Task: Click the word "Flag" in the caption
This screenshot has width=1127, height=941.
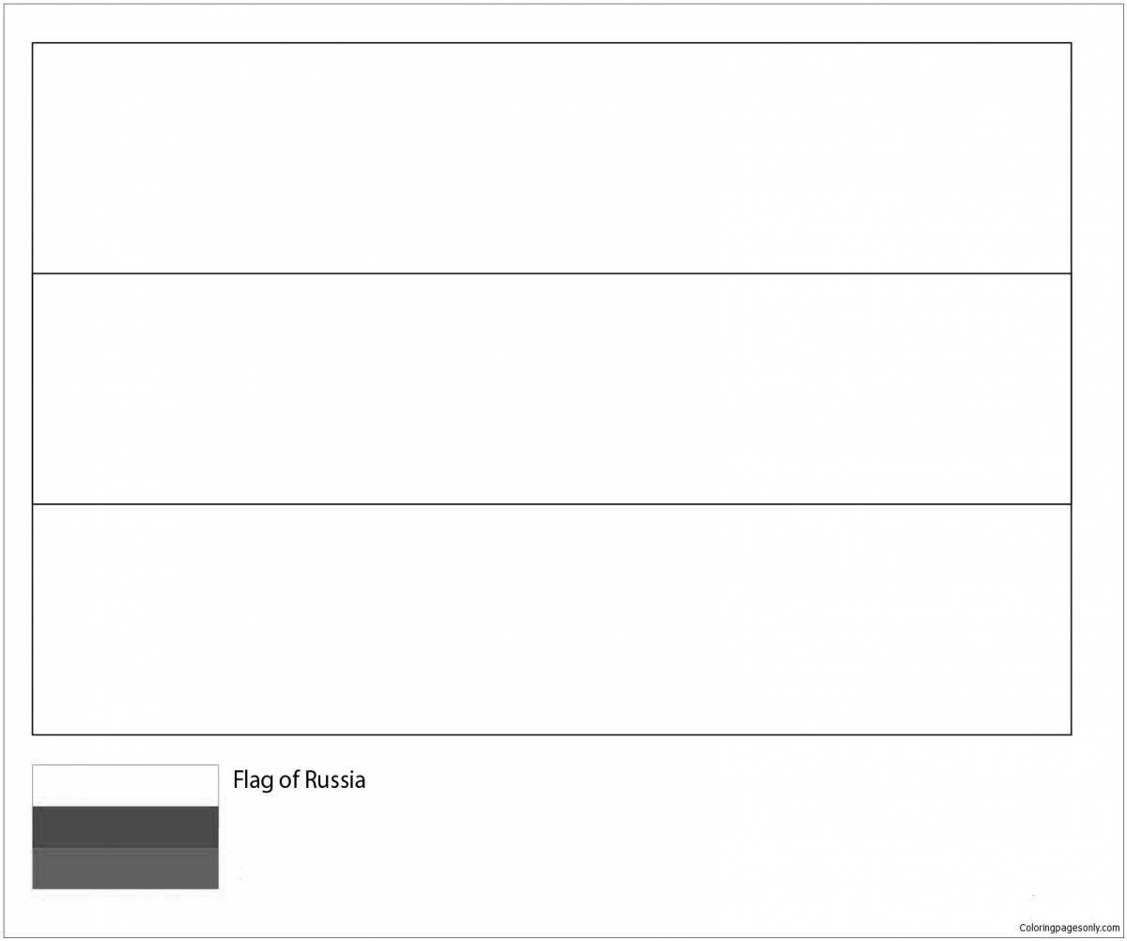Action: pyautogui.click(x=252, y=780)
